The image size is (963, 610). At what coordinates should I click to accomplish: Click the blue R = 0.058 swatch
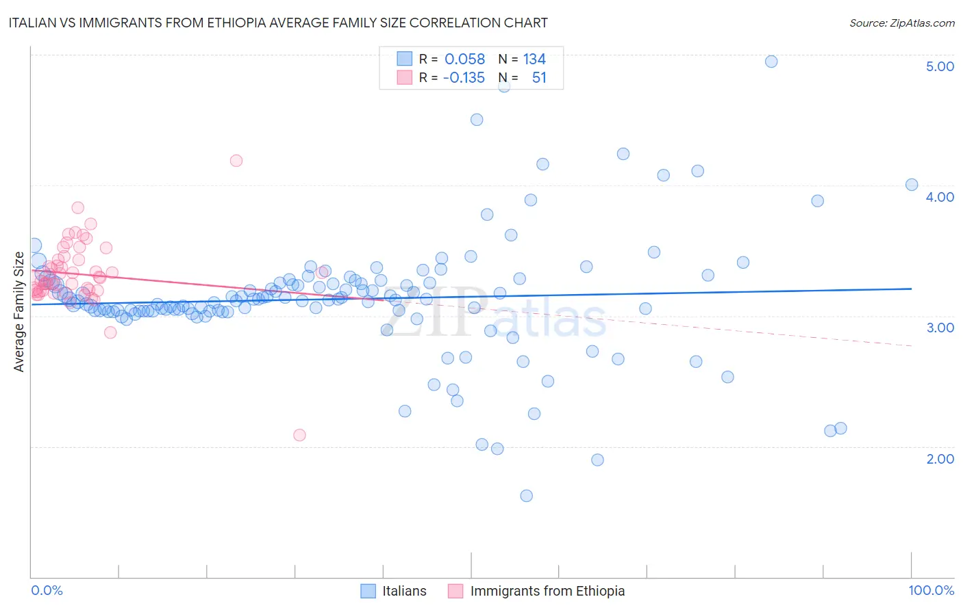point(405,59)
